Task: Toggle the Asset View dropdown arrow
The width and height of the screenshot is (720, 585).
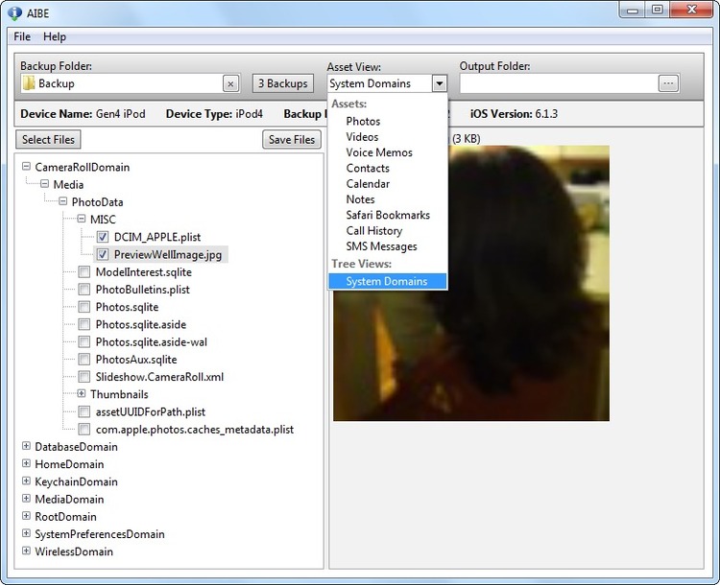Action: pos(440,83)
